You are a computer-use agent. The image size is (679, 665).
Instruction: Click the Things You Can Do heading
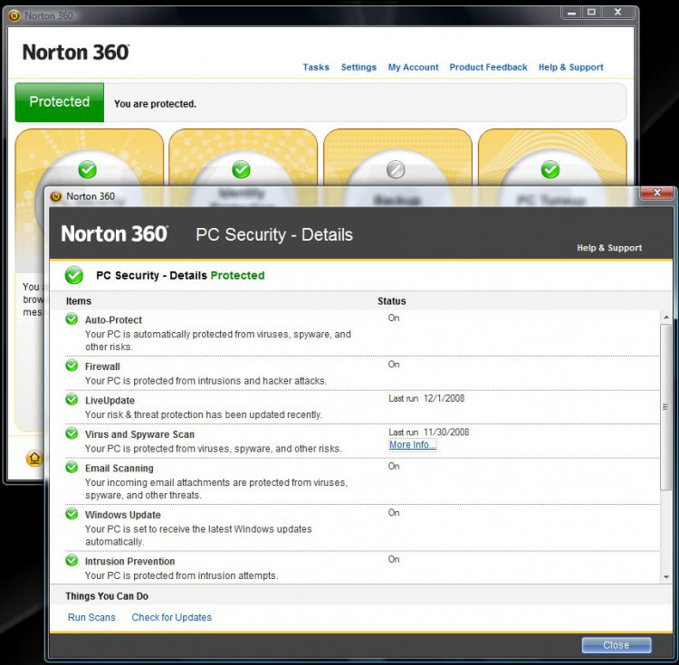coord(107,596)
